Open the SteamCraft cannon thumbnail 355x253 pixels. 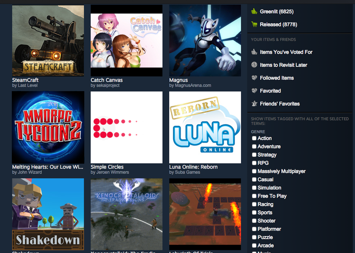coord(48,41)
